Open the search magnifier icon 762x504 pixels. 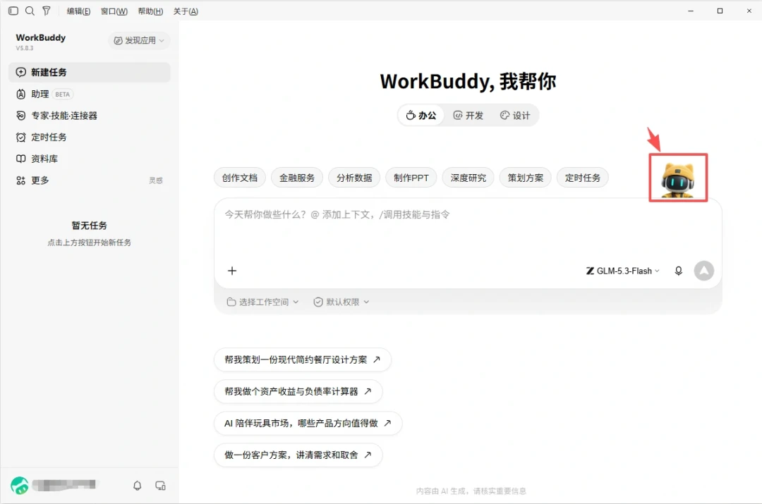pos(30,11)
